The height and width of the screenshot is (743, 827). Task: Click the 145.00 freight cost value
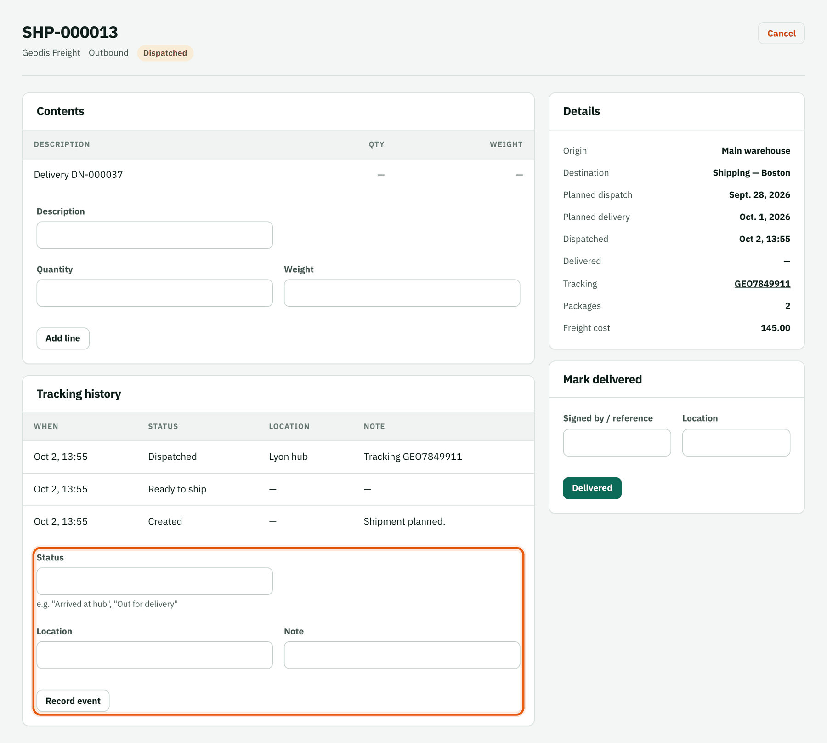pyautogui.click(x=776, y=328)
